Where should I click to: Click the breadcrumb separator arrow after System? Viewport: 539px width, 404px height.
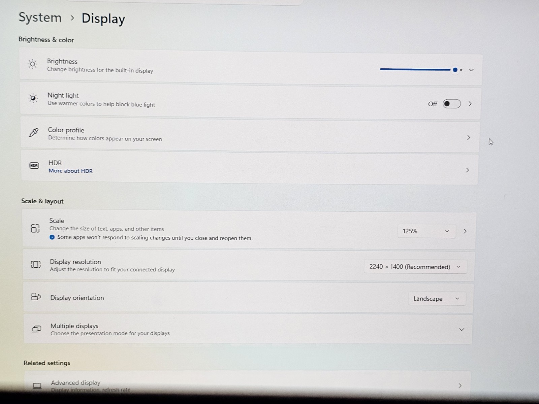(72, 18)
